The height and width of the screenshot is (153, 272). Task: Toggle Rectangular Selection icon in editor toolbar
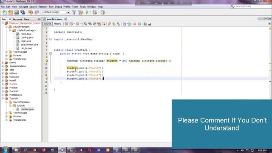tap(104, 24)
